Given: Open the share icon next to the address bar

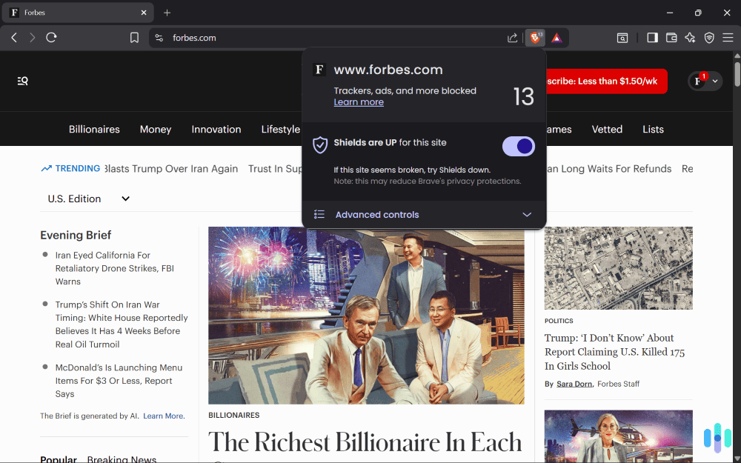Looking at the screenshot, I should pyautogui.click(x=512, y=37).
